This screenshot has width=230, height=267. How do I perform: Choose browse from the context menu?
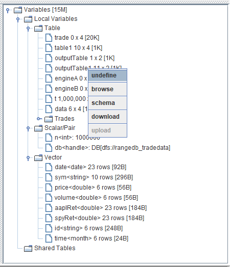(x=107, y=89)
